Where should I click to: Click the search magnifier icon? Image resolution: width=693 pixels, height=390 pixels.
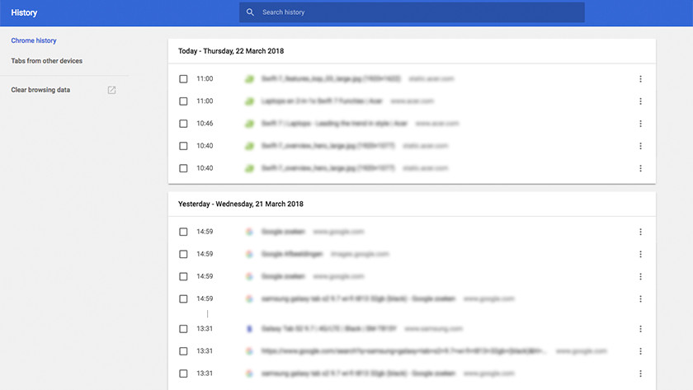[250, 12]
